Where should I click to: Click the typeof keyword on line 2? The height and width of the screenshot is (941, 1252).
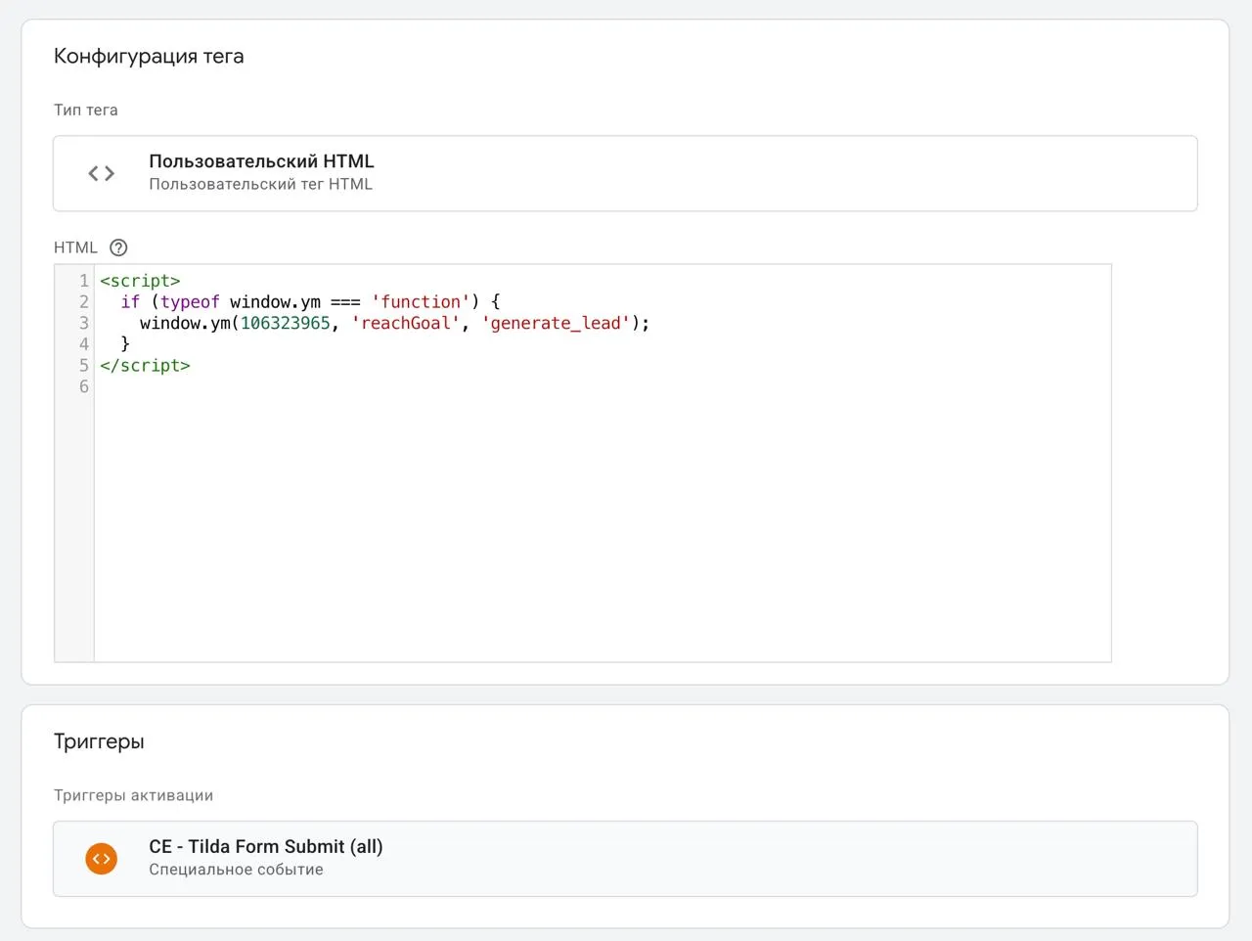coord(190,302)
